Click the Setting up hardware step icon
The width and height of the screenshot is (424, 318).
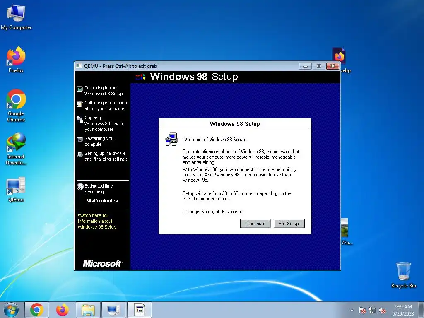(x=79, y=154)
